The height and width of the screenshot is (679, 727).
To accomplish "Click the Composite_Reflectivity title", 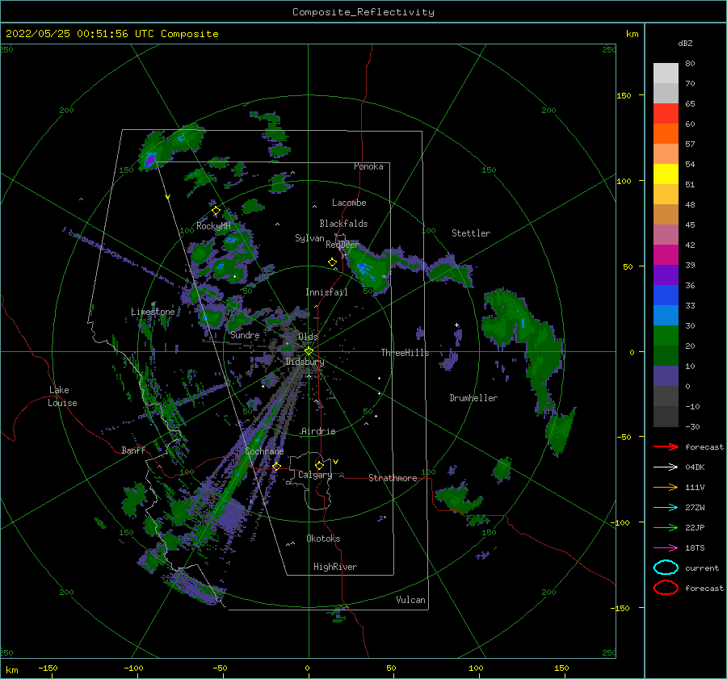I will coord(363,12).
